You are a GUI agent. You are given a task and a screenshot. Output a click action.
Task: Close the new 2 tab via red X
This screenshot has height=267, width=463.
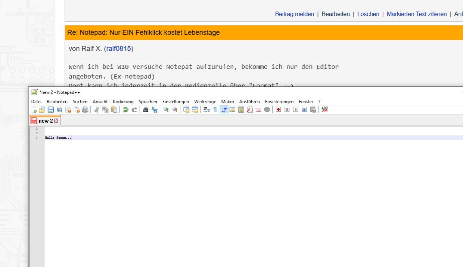pyautogui.click(x=56, y=121)
